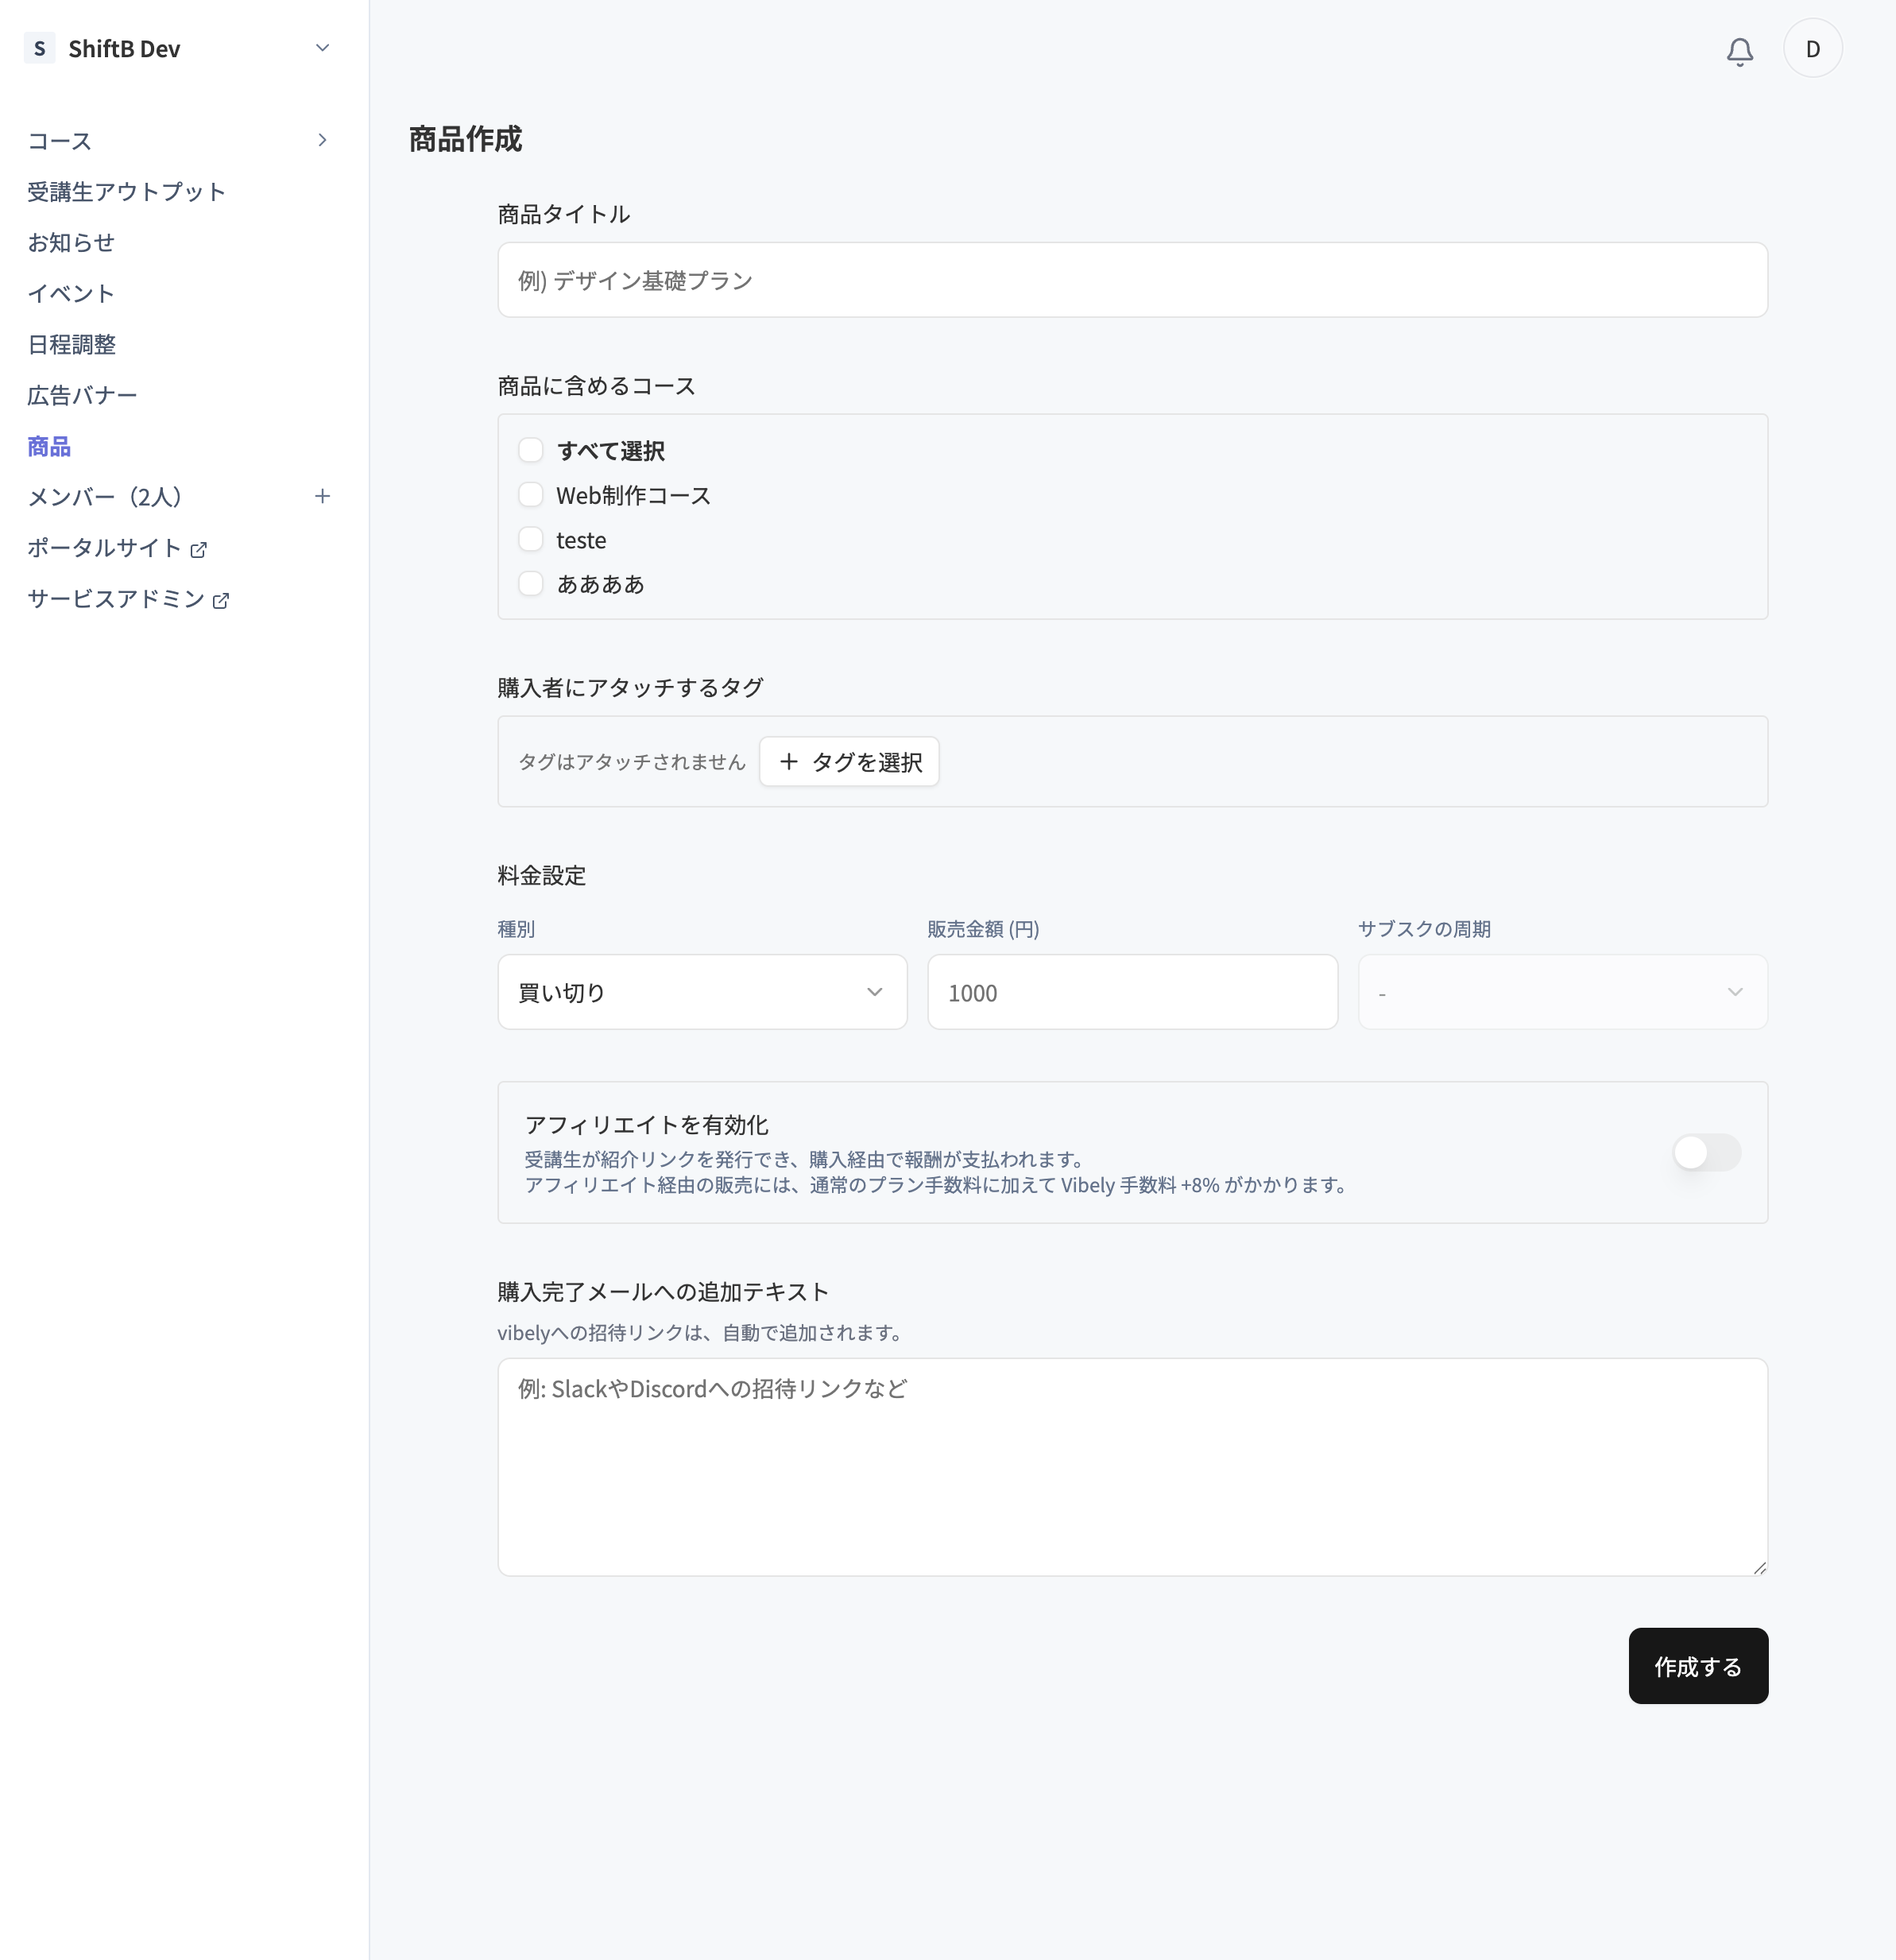Open the 種別 買い切り dropdown

click(x=702, y=992)
